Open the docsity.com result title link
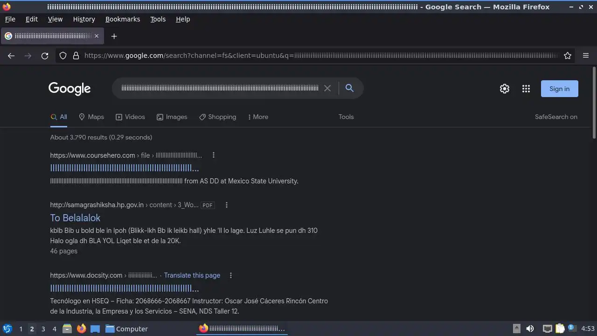The height and width of the screenshot is (336, 597). tap(125, 288)
